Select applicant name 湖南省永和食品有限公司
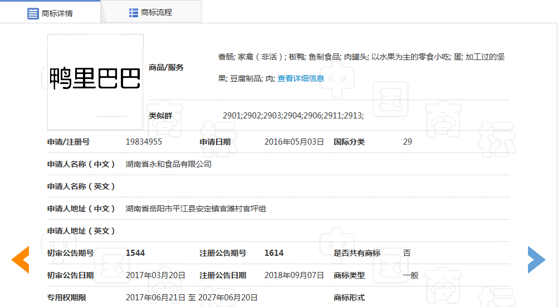 [x=169, y=164]
